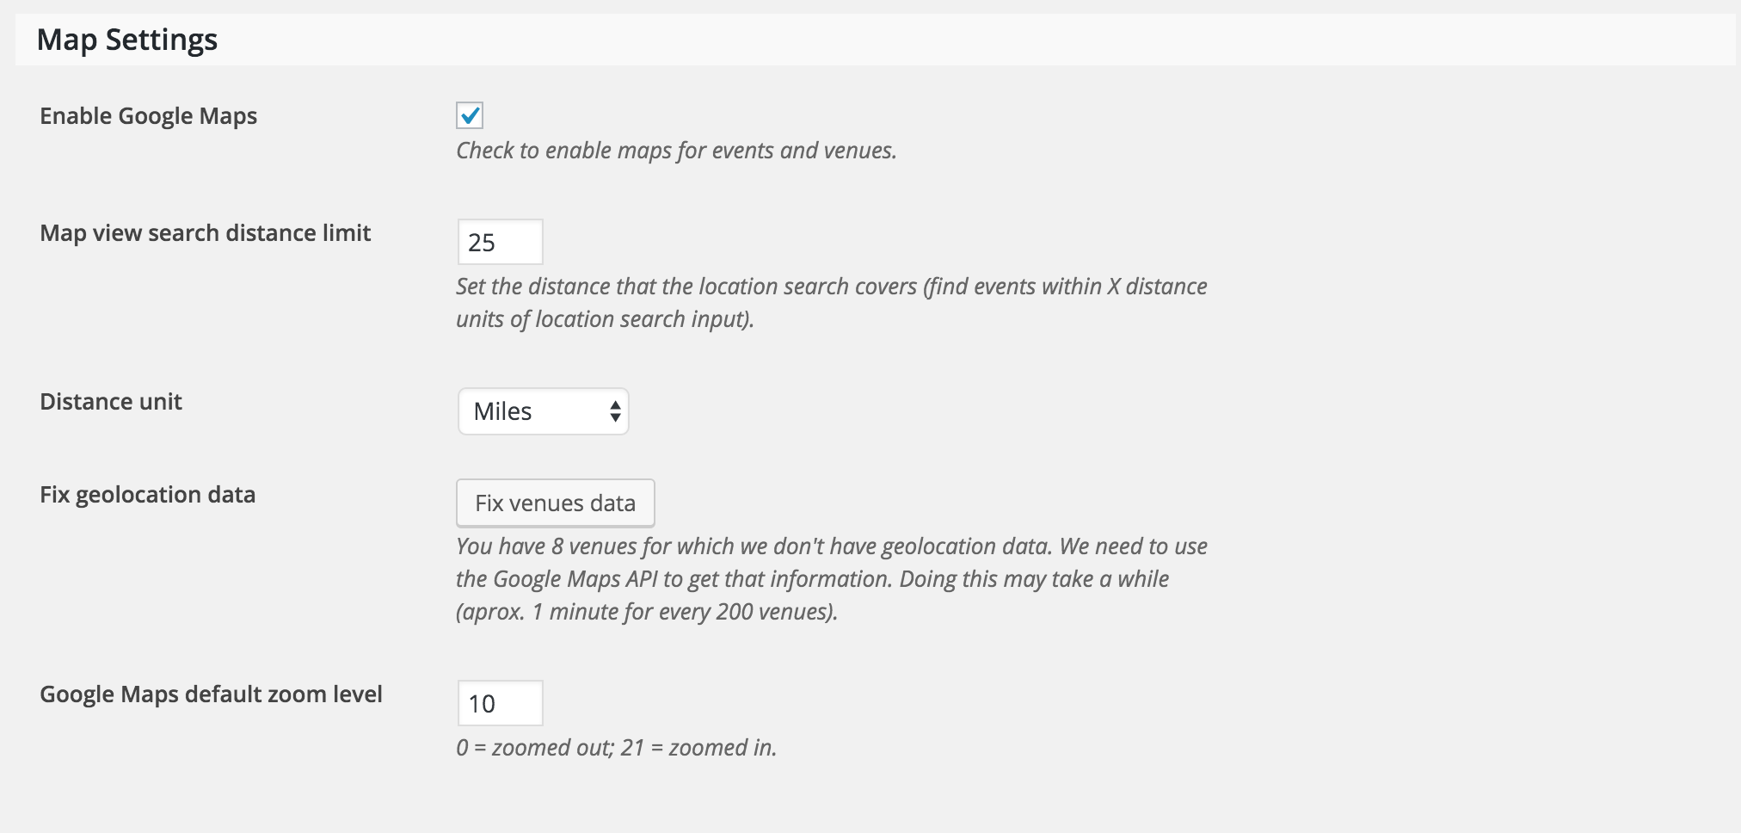Click the Fix geolocation data label
This screenshot has width=1741, height=833.
point(147,495)
